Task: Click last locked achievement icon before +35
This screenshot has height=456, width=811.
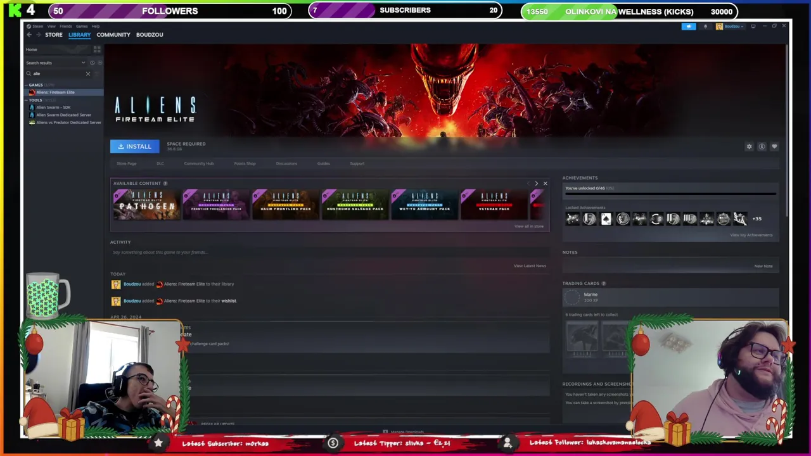Action: click(740, 219)
